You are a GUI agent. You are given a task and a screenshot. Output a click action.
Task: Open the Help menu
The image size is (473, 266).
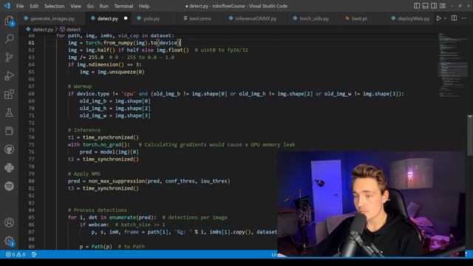click(144, 6)
